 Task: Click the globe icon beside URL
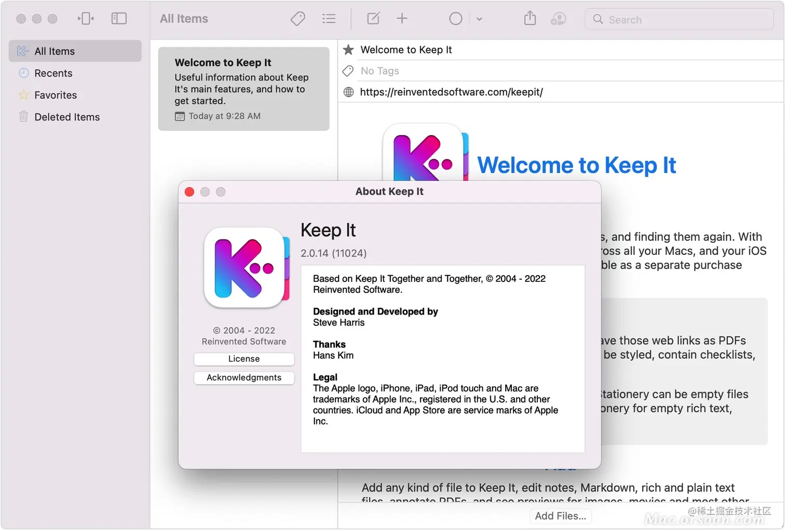(x=348, y=92)
